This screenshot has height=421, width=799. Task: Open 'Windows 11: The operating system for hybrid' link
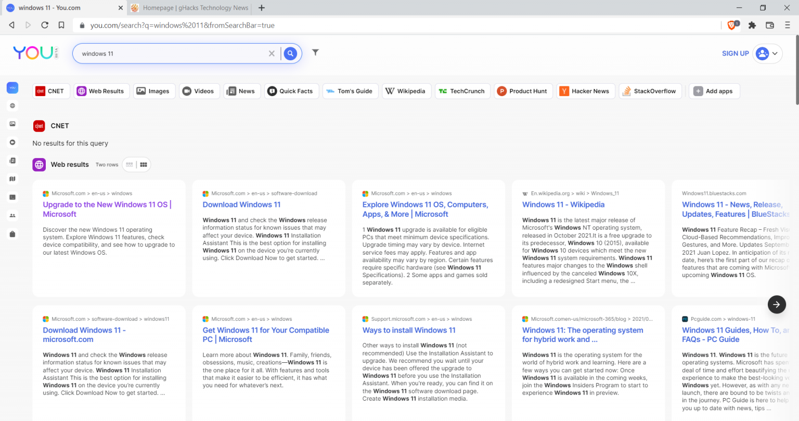click(x=583, y=335)
